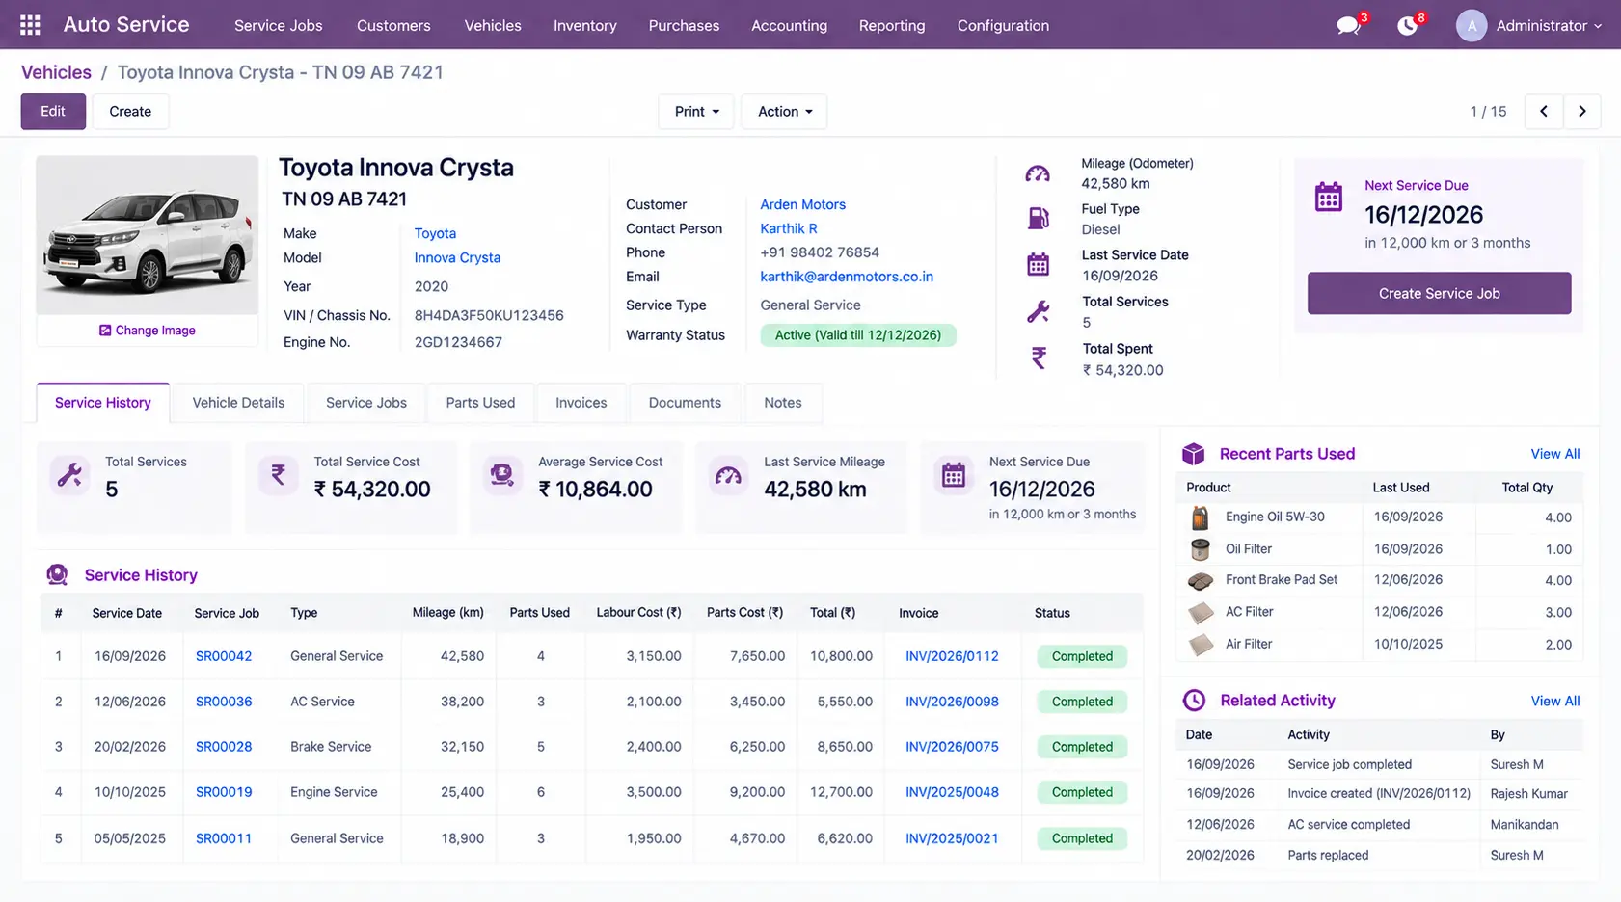The height and width of the screenshot is (902, 1621).
Task: Open invoice INV/2026/0098
Action: (x=952, y=702)
